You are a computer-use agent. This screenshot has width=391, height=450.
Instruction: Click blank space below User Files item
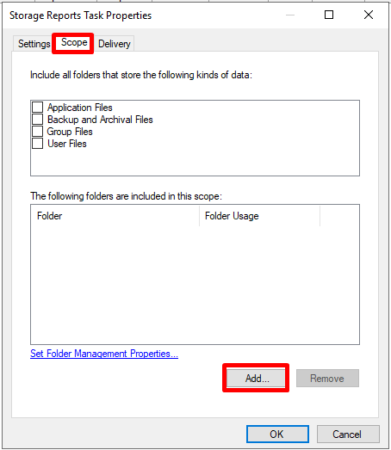click(195, 162)
